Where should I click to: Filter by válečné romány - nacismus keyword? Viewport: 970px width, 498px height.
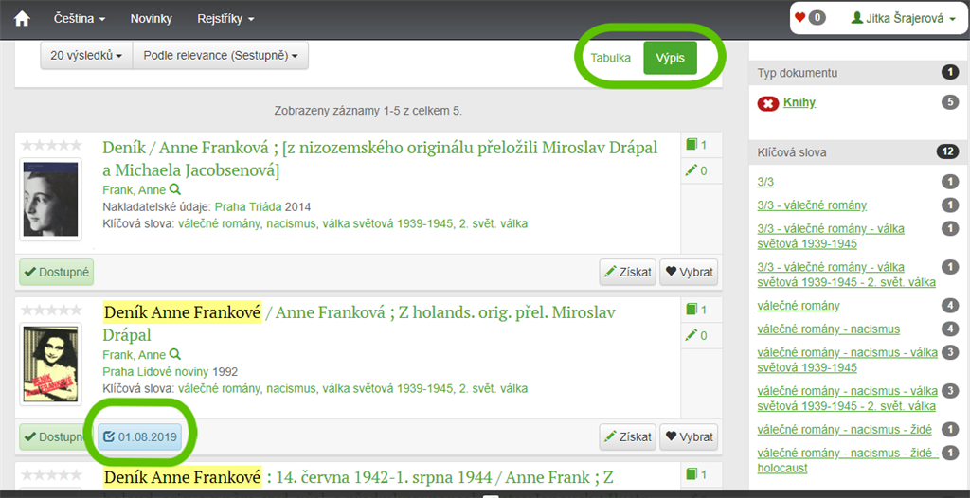[829, 329]
